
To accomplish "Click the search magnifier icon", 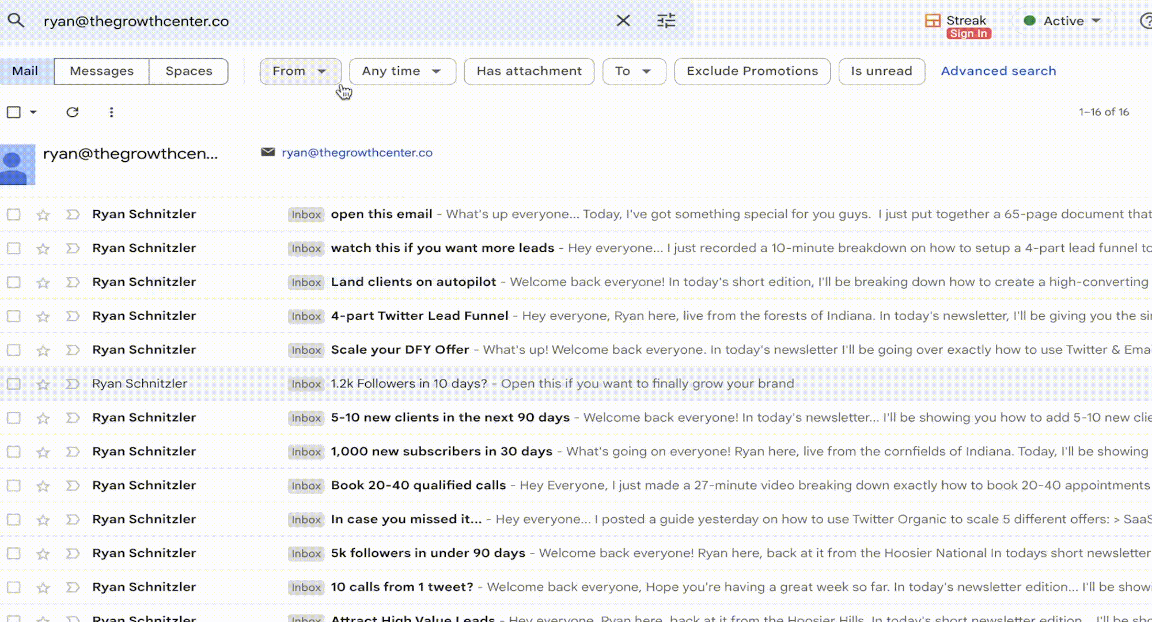I will pyautogui.click(x=16, y=21).
